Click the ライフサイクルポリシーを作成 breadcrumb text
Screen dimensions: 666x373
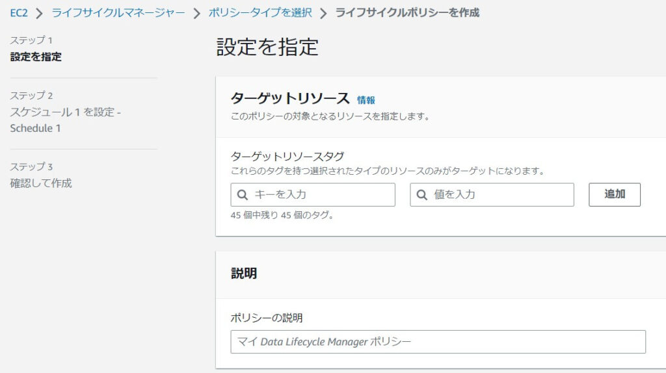pos(407,13)
